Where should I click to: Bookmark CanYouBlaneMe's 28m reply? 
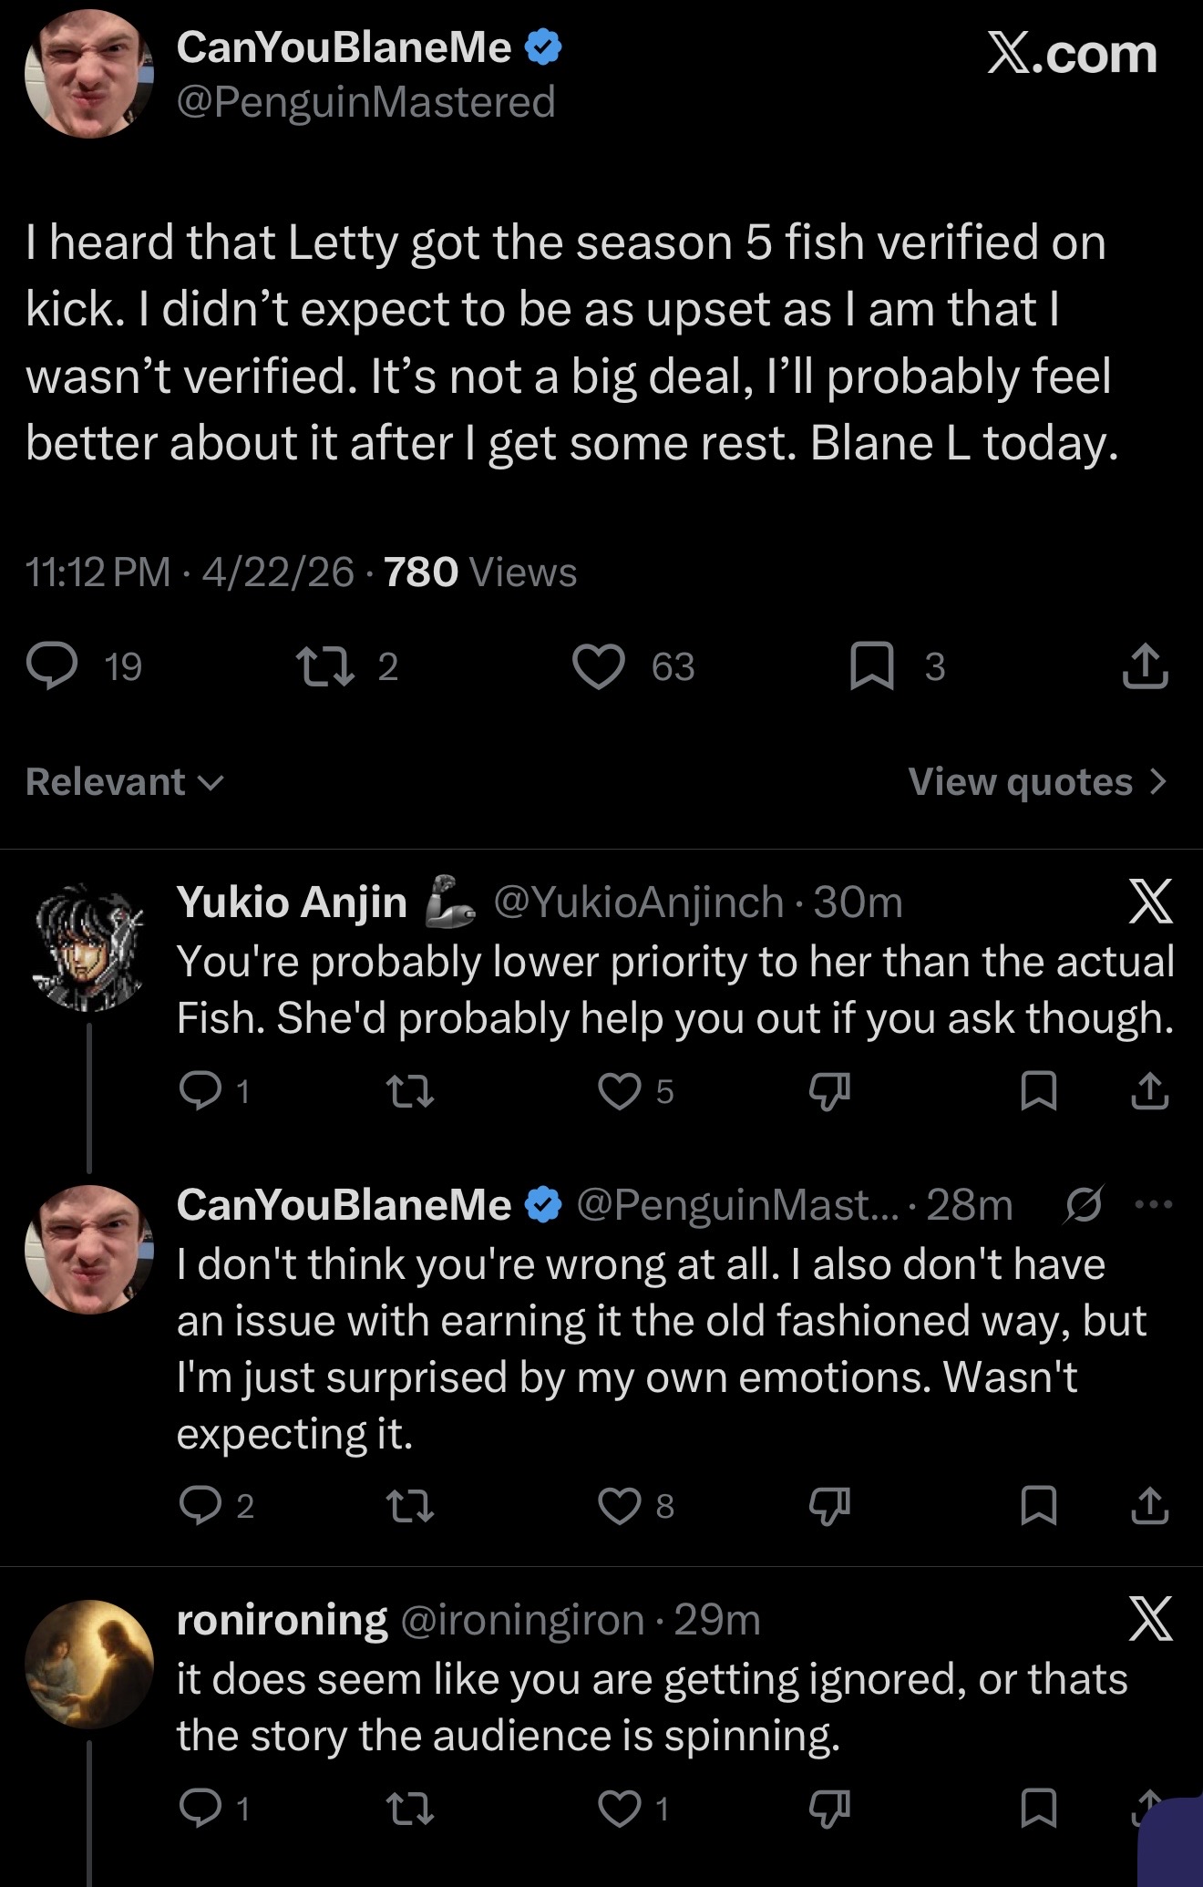[1040, 1506]
